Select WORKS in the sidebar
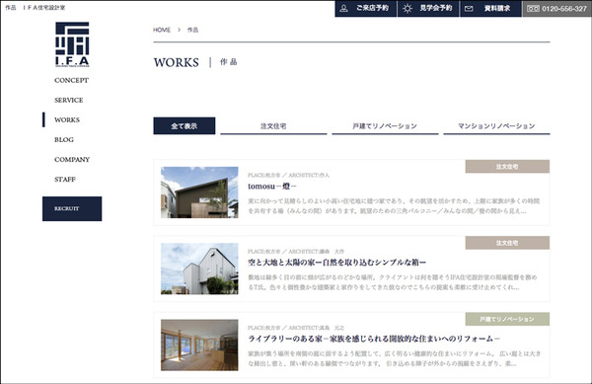The width and height of the screenshot is (592, 384). (x=67, y=119)
